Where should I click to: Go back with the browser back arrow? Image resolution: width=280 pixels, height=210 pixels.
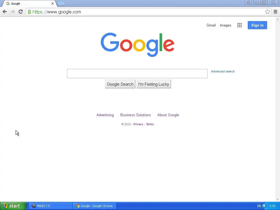pyautogui.click(x=5, y=12)
